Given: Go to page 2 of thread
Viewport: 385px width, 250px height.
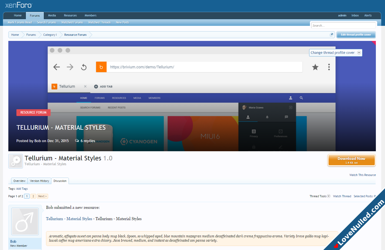Looking at the screenshot, I should point(33,196).
